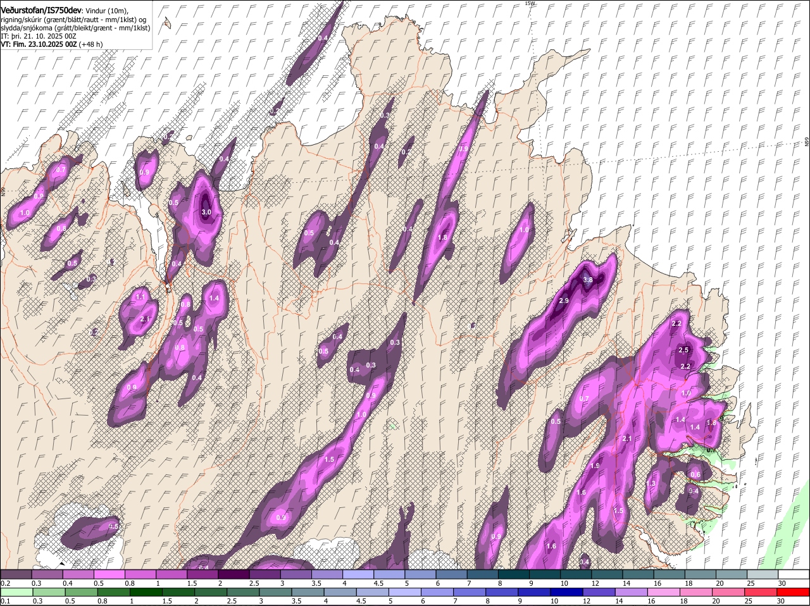Viewport: 810px width, 606px height.
Task: Click the Veðurstofan/IS750dev title text
Action: (40, 9)
